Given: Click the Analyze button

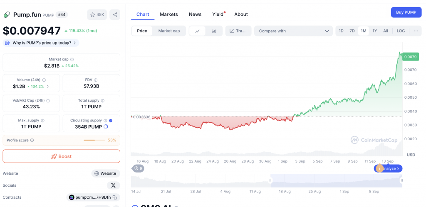Looking at the screenshot, I should 391,168.
